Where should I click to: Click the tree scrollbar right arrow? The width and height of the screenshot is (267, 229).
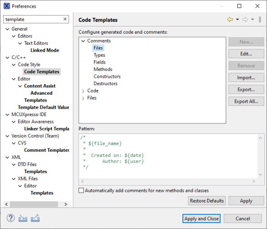[66, 204]
